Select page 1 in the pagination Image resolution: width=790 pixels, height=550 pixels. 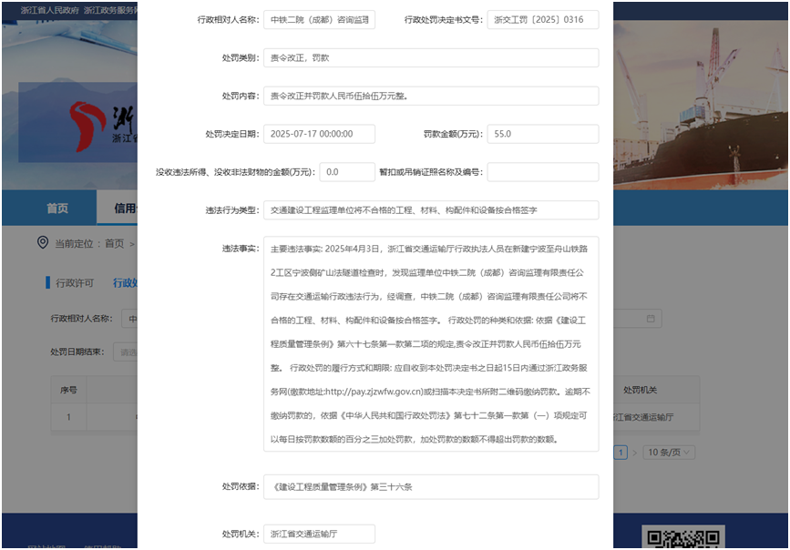(621, 453)
